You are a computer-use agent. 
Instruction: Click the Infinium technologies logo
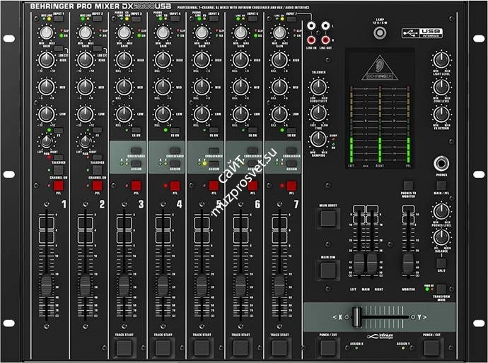click(x=380, y=336)
